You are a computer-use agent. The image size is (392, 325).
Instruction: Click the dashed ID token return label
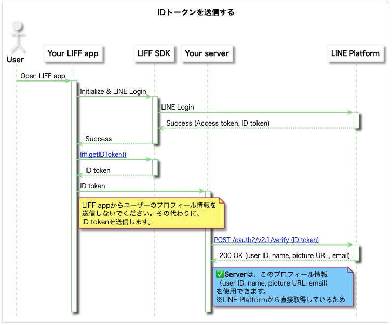(98, 170)
